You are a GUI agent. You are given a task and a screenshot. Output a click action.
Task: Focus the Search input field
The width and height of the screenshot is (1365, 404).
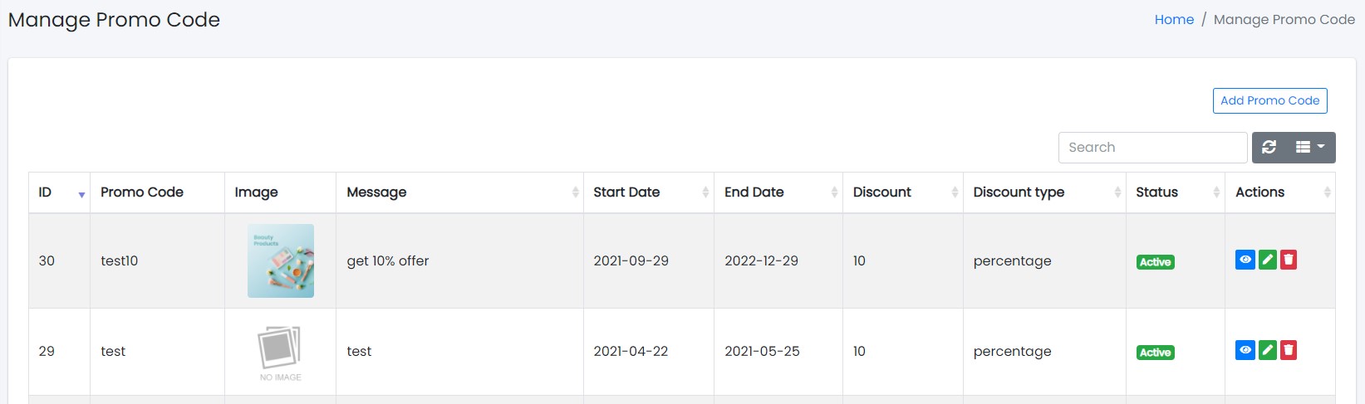(x=1152, y=148)
